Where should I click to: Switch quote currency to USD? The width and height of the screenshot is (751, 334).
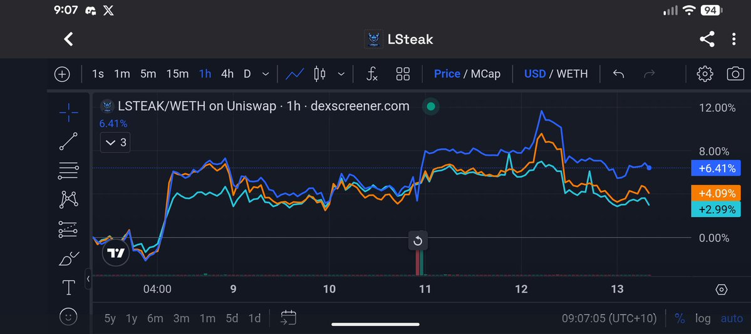click(x=535, y=74)
